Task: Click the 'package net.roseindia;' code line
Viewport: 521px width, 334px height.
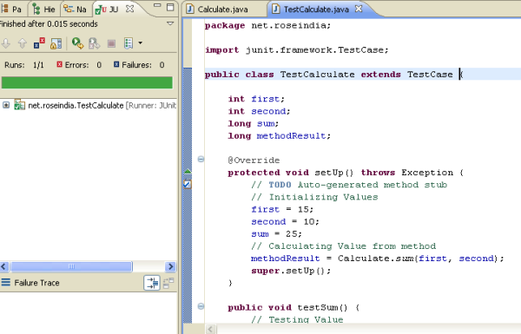Action: point(267,25)
